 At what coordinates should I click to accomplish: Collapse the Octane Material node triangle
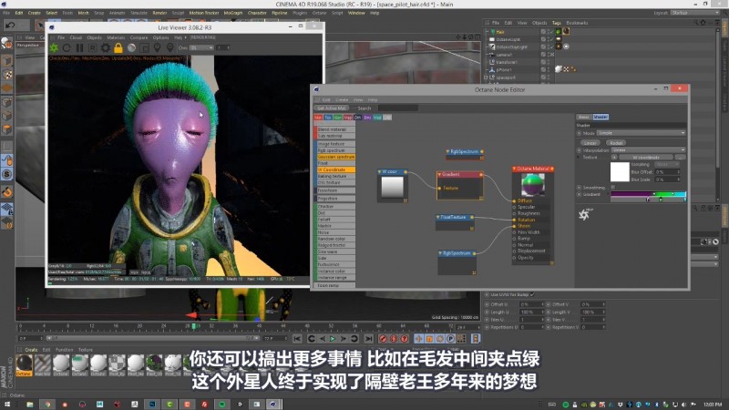(x=515, y=169)
